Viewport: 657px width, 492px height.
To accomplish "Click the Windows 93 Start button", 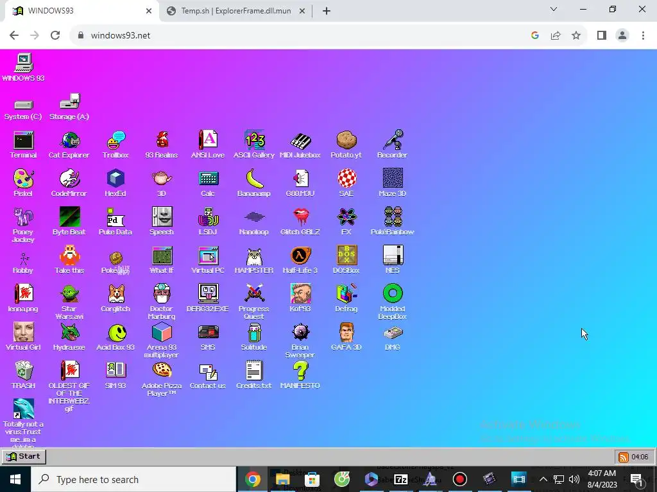I will [x=24, y=456].
